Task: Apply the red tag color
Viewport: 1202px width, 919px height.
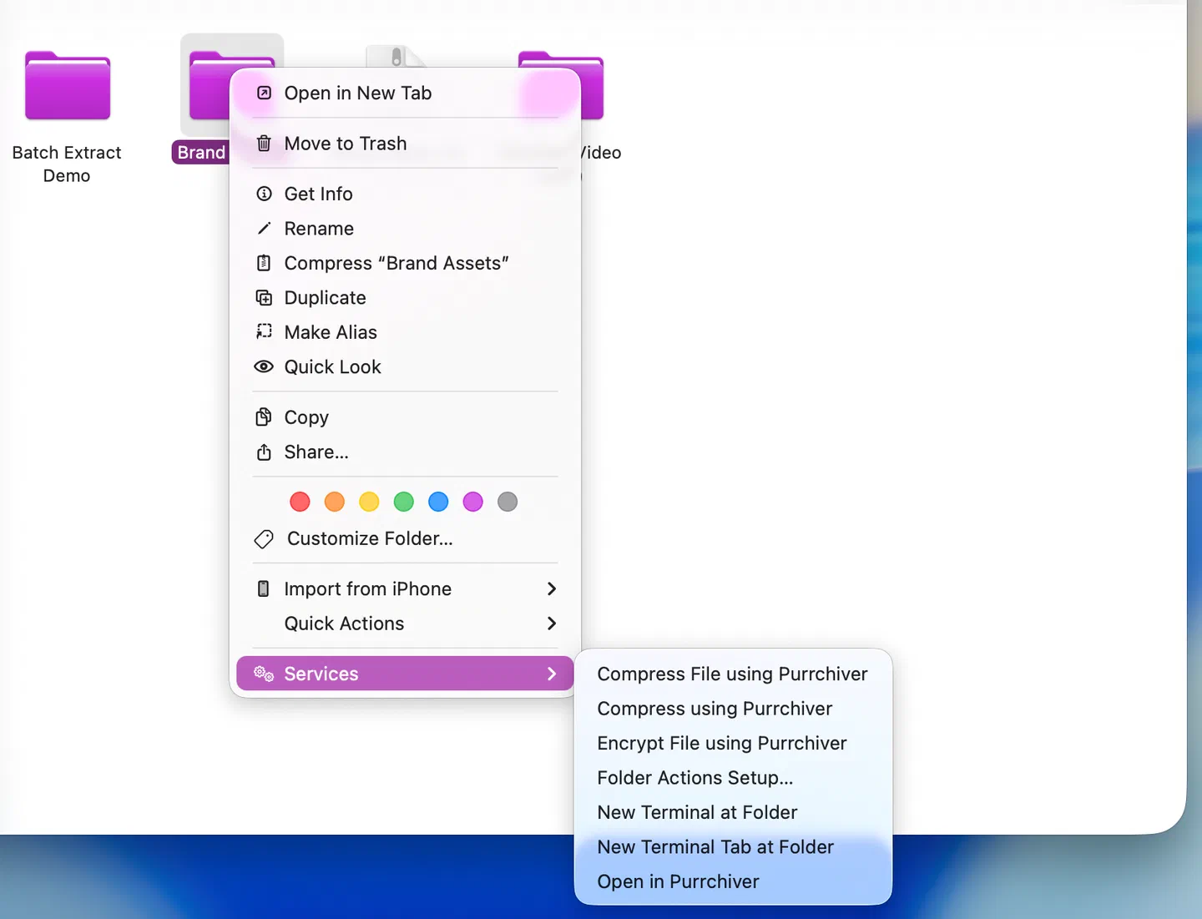Action: [x=300, y=502]
